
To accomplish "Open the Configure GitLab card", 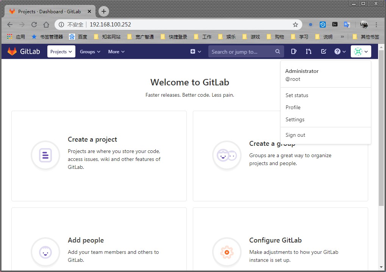I will point(280,240).
